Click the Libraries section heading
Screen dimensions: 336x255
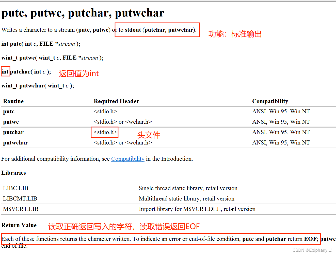click(13, 173)
